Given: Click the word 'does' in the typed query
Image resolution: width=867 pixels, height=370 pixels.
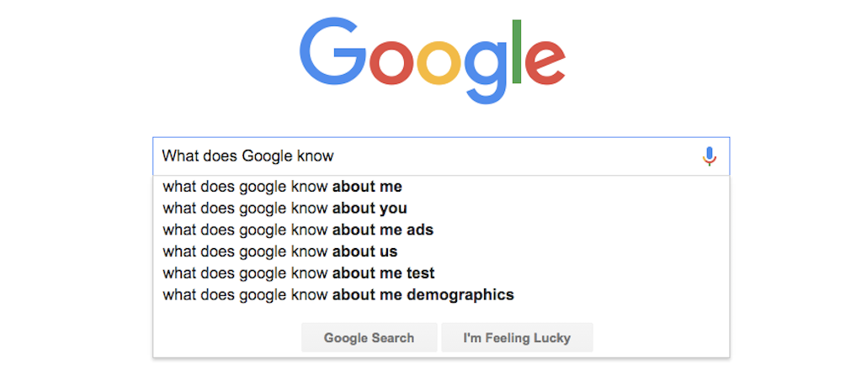Looking at the screenshot, I should pyautogui.click(x=219, y=156).
